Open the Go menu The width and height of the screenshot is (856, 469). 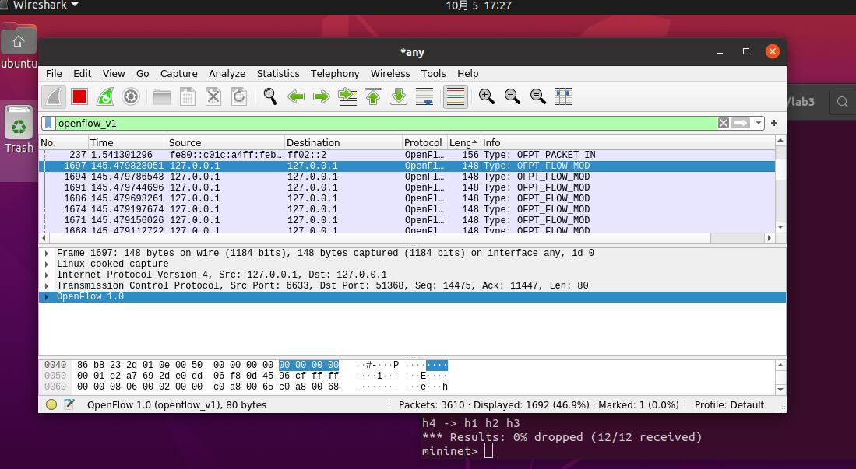[x=143, y=74]
